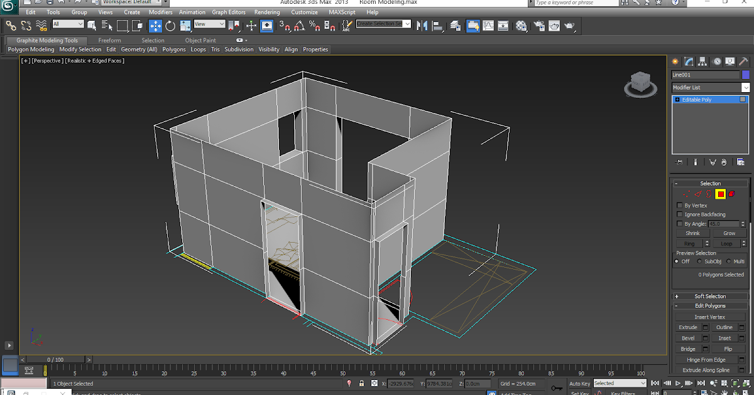754x395 pixels.
Task: Activate the Rotate tool in toolbar
Action: tap(170, 26)
